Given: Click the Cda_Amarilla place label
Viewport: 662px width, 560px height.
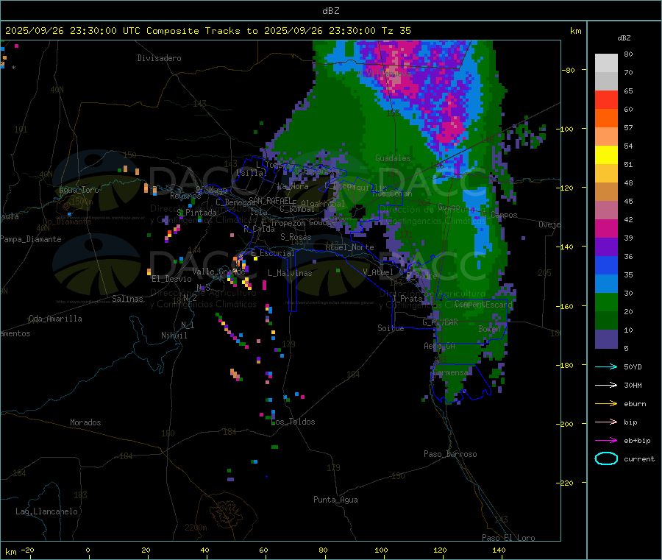Looking at the screenshot, I should coord(55,319).
